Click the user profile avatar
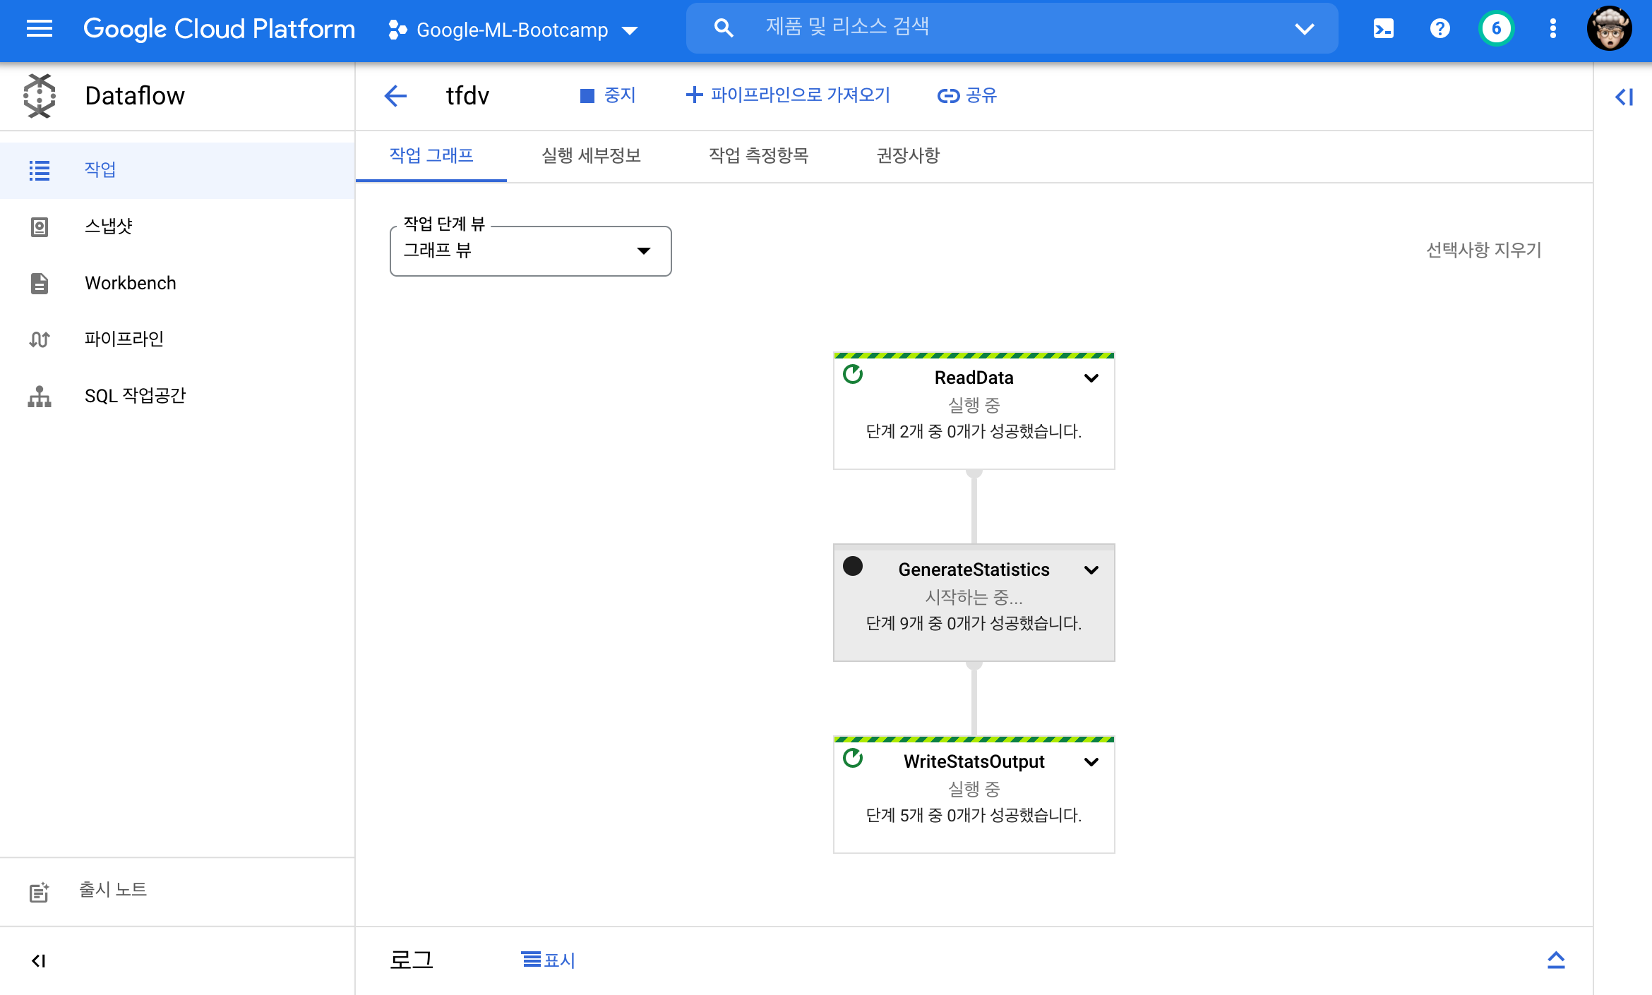This screenshot has width=1652, height=995. click(x=1609, y=29)
